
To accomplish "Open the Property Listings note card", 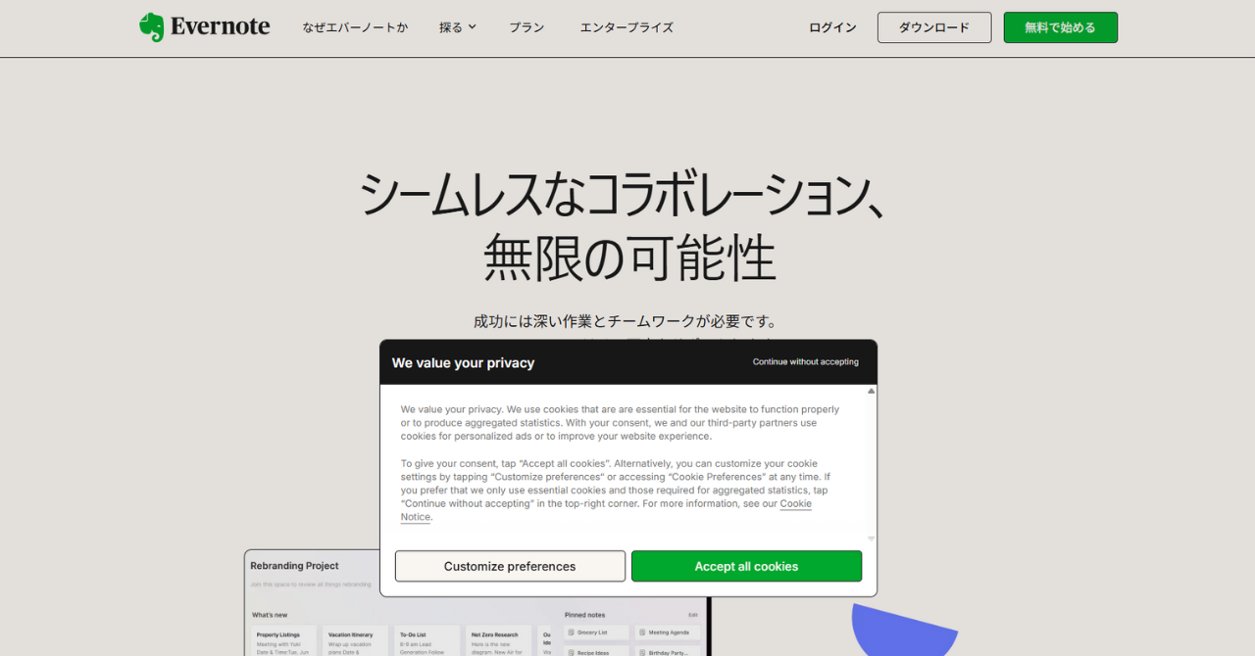I will pyautogui.click(x=284, y=640).
